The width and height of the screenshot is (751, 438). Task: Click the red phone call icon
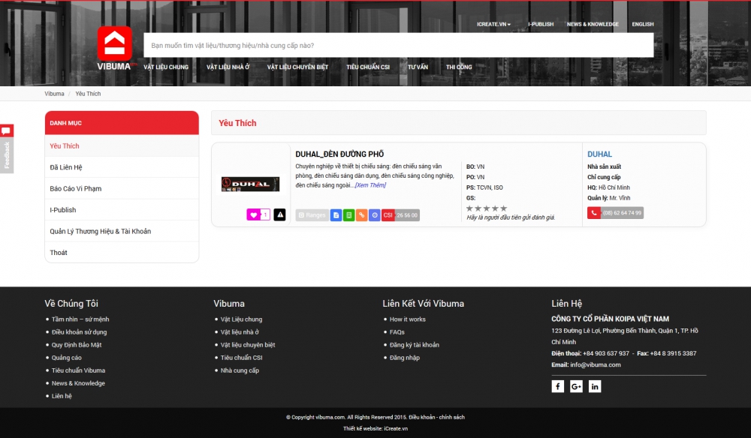pyautogui.click(x=594, y=213)
